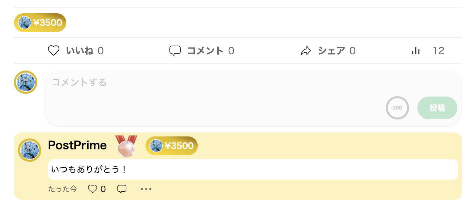Screen dimensions: 472x217
Task: Click the 300 character counter ring
Action: click(x=397, y=108)
